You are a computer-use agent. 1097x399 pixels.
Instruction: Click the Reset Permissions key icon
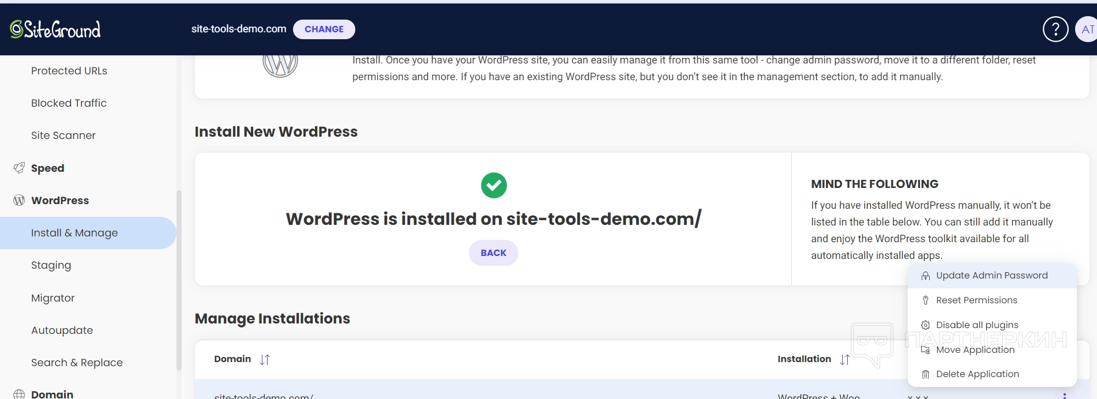(926, 300)
